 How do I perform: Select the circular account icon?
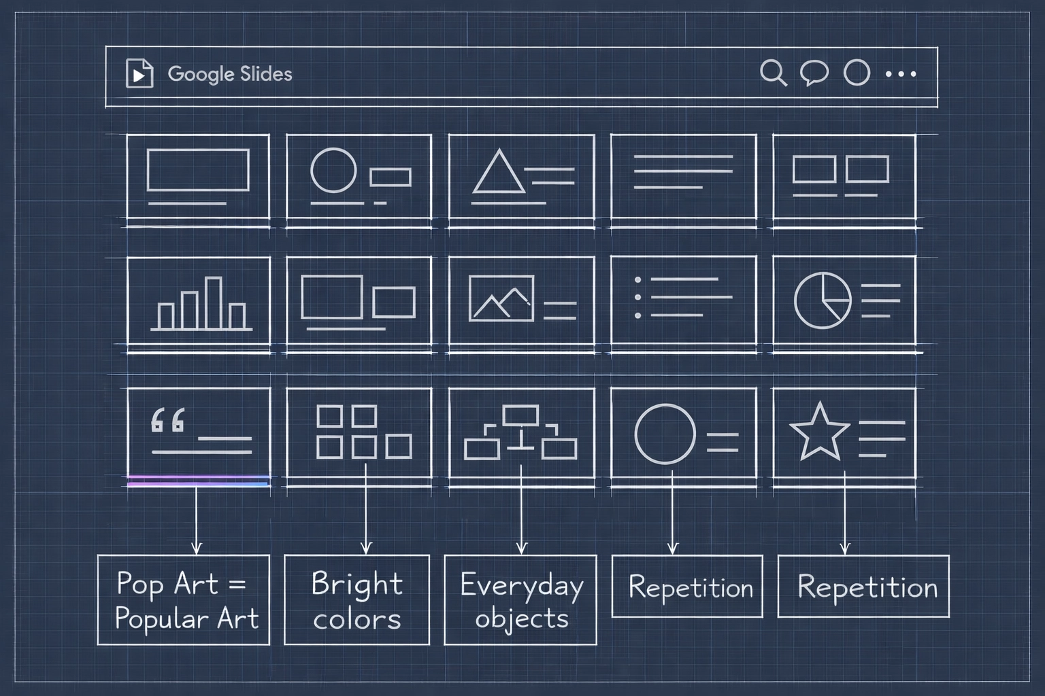coord(857,73)
